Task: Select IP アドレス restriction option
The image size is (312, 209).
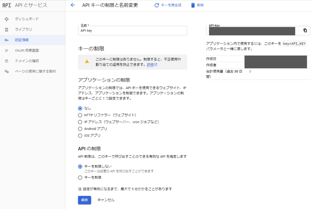Action: coord(80,122)
